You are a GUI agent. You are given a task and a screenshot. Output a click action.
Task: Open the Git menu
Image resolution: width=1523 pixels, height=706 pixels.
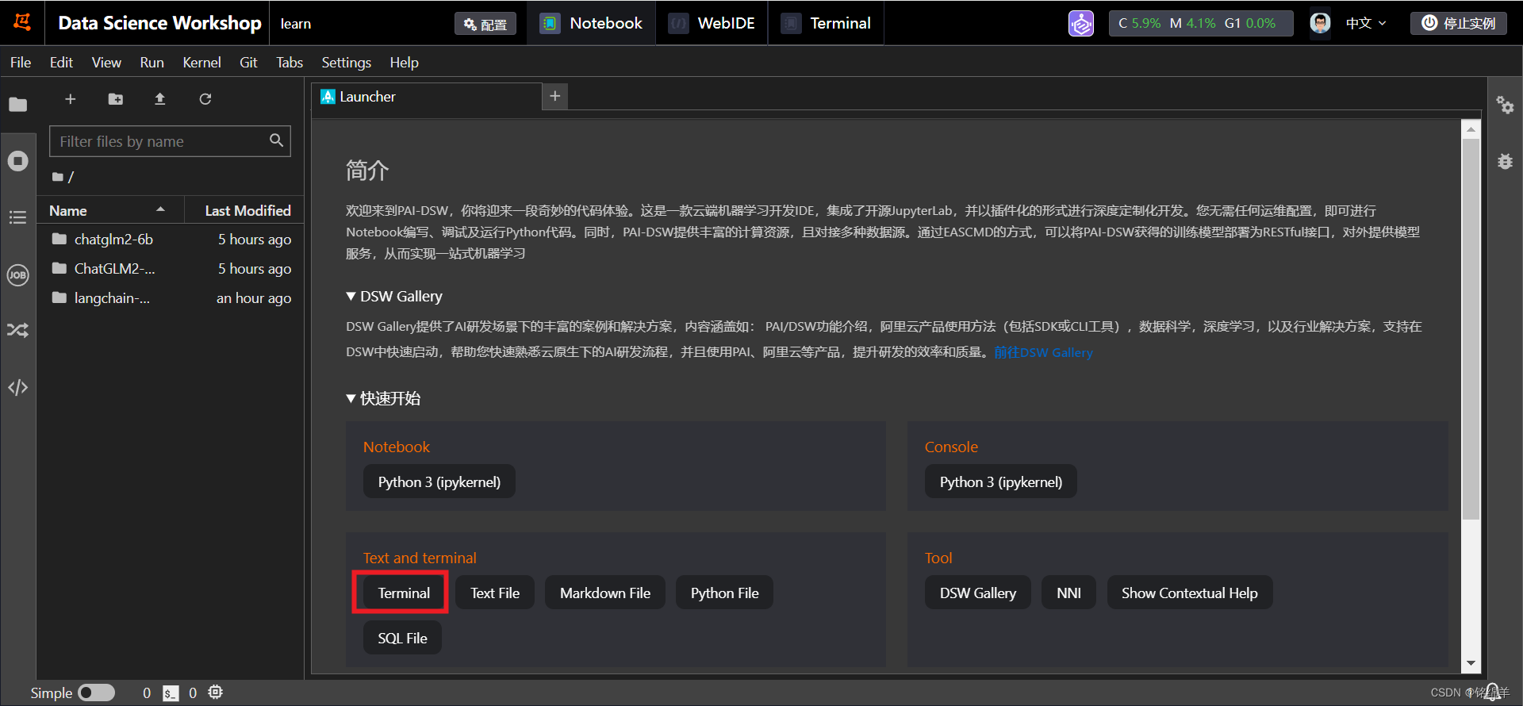pos(248,62)
